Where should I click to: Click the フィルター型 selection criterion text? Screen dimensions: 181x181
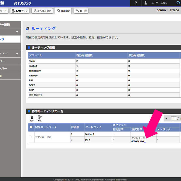click(138, 138)
